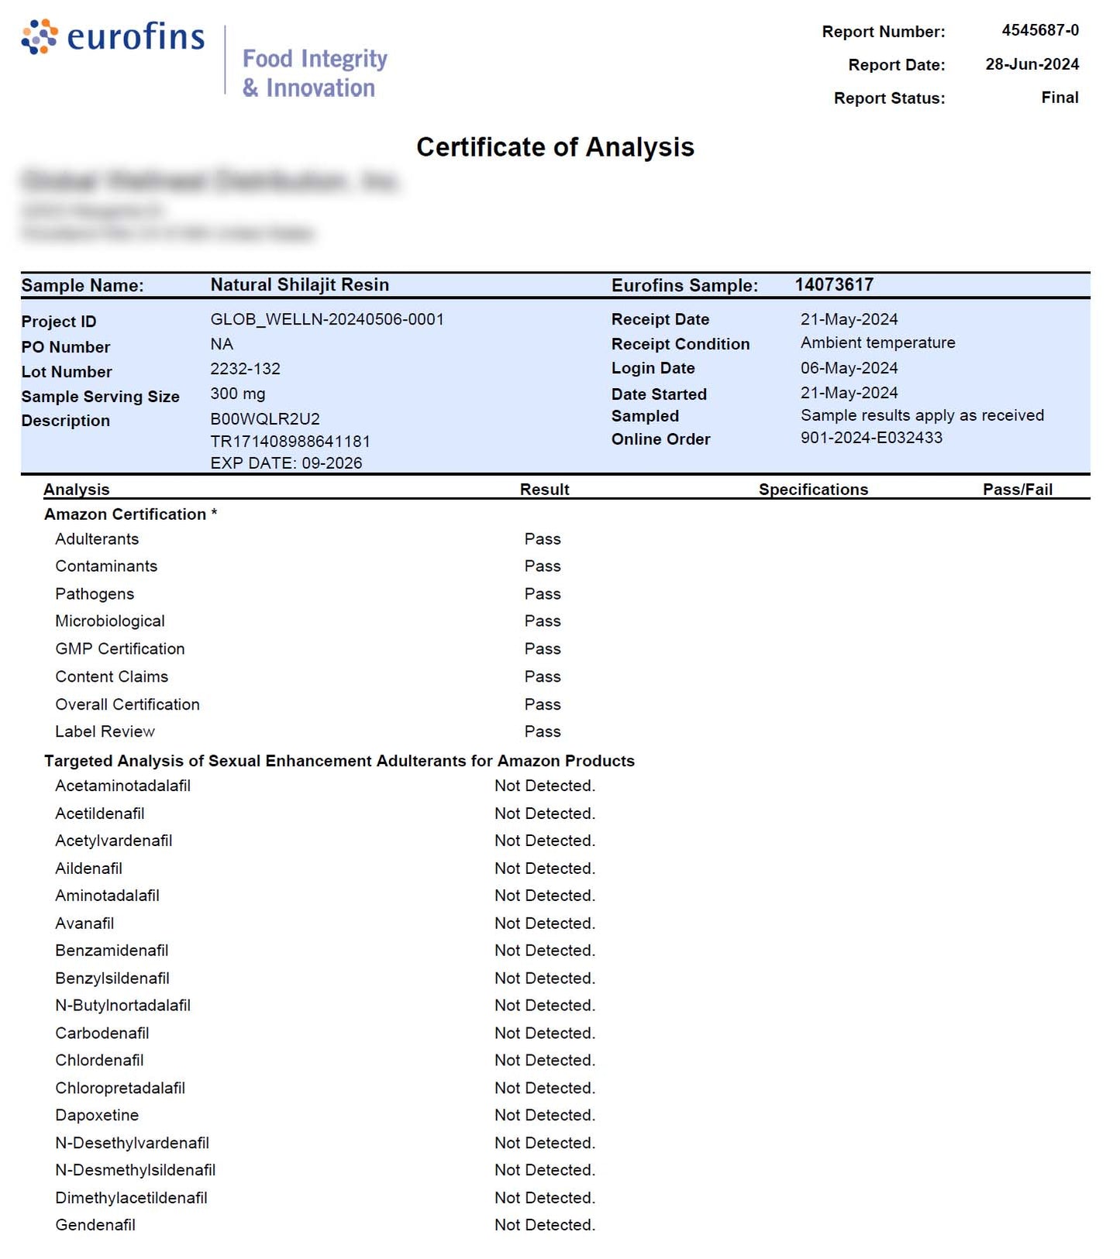Click the Pass result for Overall Certification
The width and height of the screenshot is (1120, 1259).
pyautogui.click(x=543, y=705)
